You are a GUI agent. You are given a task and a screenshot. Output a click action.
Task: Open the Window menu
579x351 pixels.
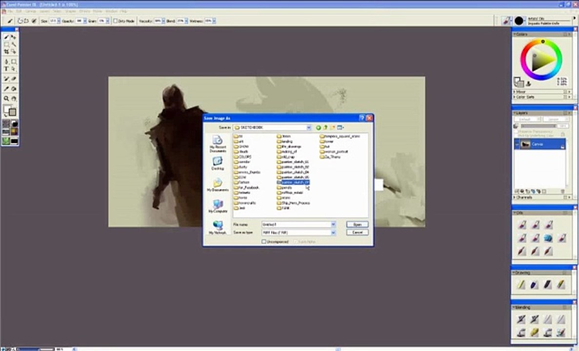[112, 11]
